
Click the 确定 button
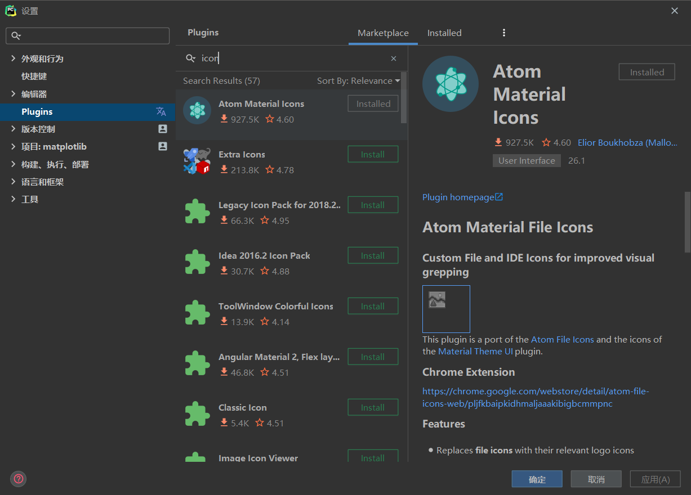tap(537, 479)
